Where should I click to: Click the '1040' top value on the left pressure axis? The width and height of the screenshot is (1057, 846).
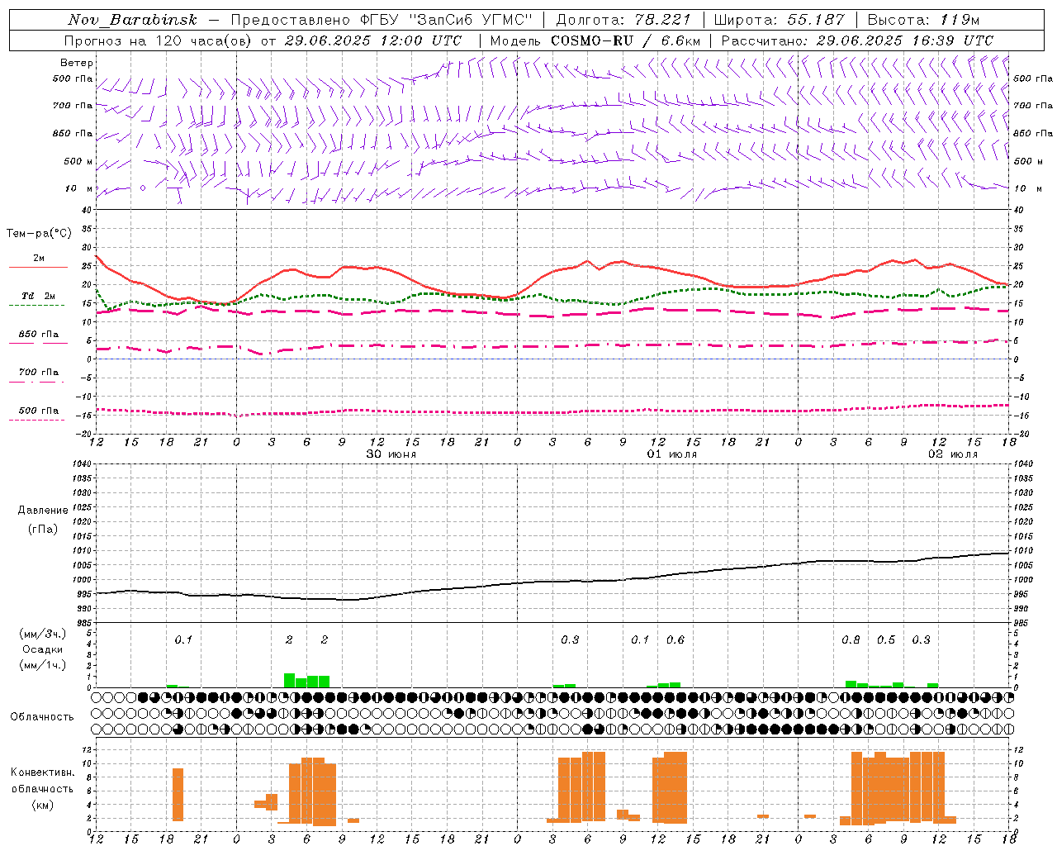(x=82, y=464)
